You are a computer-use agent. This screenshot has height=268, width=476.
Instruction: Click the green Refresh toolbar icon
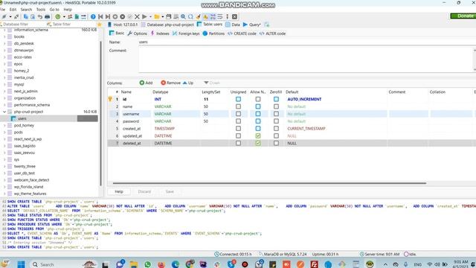[x=58, y=16]
